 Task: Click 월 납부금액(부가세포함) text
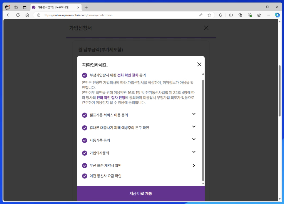click(x=101, y=49)
